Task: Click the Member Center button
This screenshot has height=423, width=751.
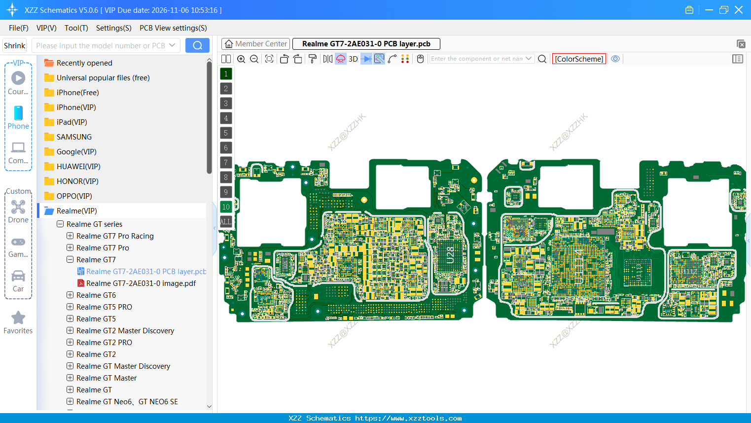Action: point(255,43)
